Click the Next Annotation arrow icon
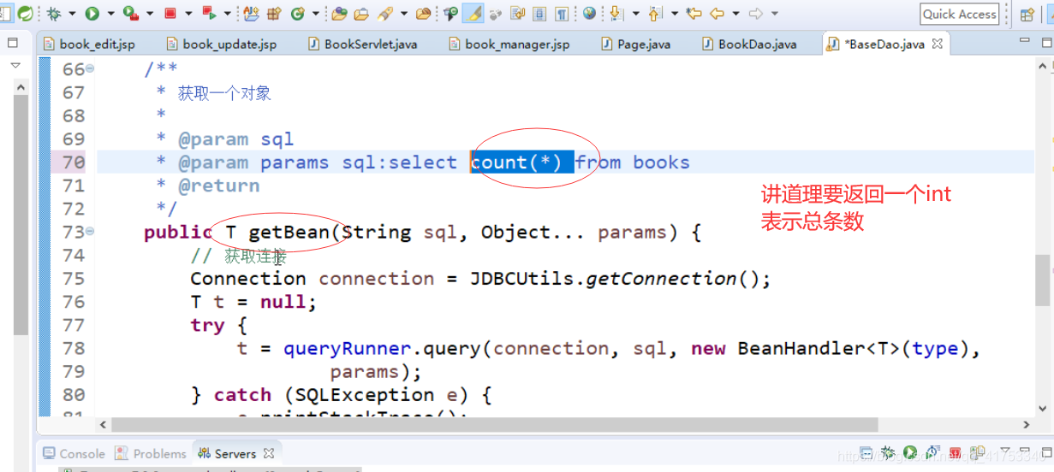 click(x=616, y=14)
